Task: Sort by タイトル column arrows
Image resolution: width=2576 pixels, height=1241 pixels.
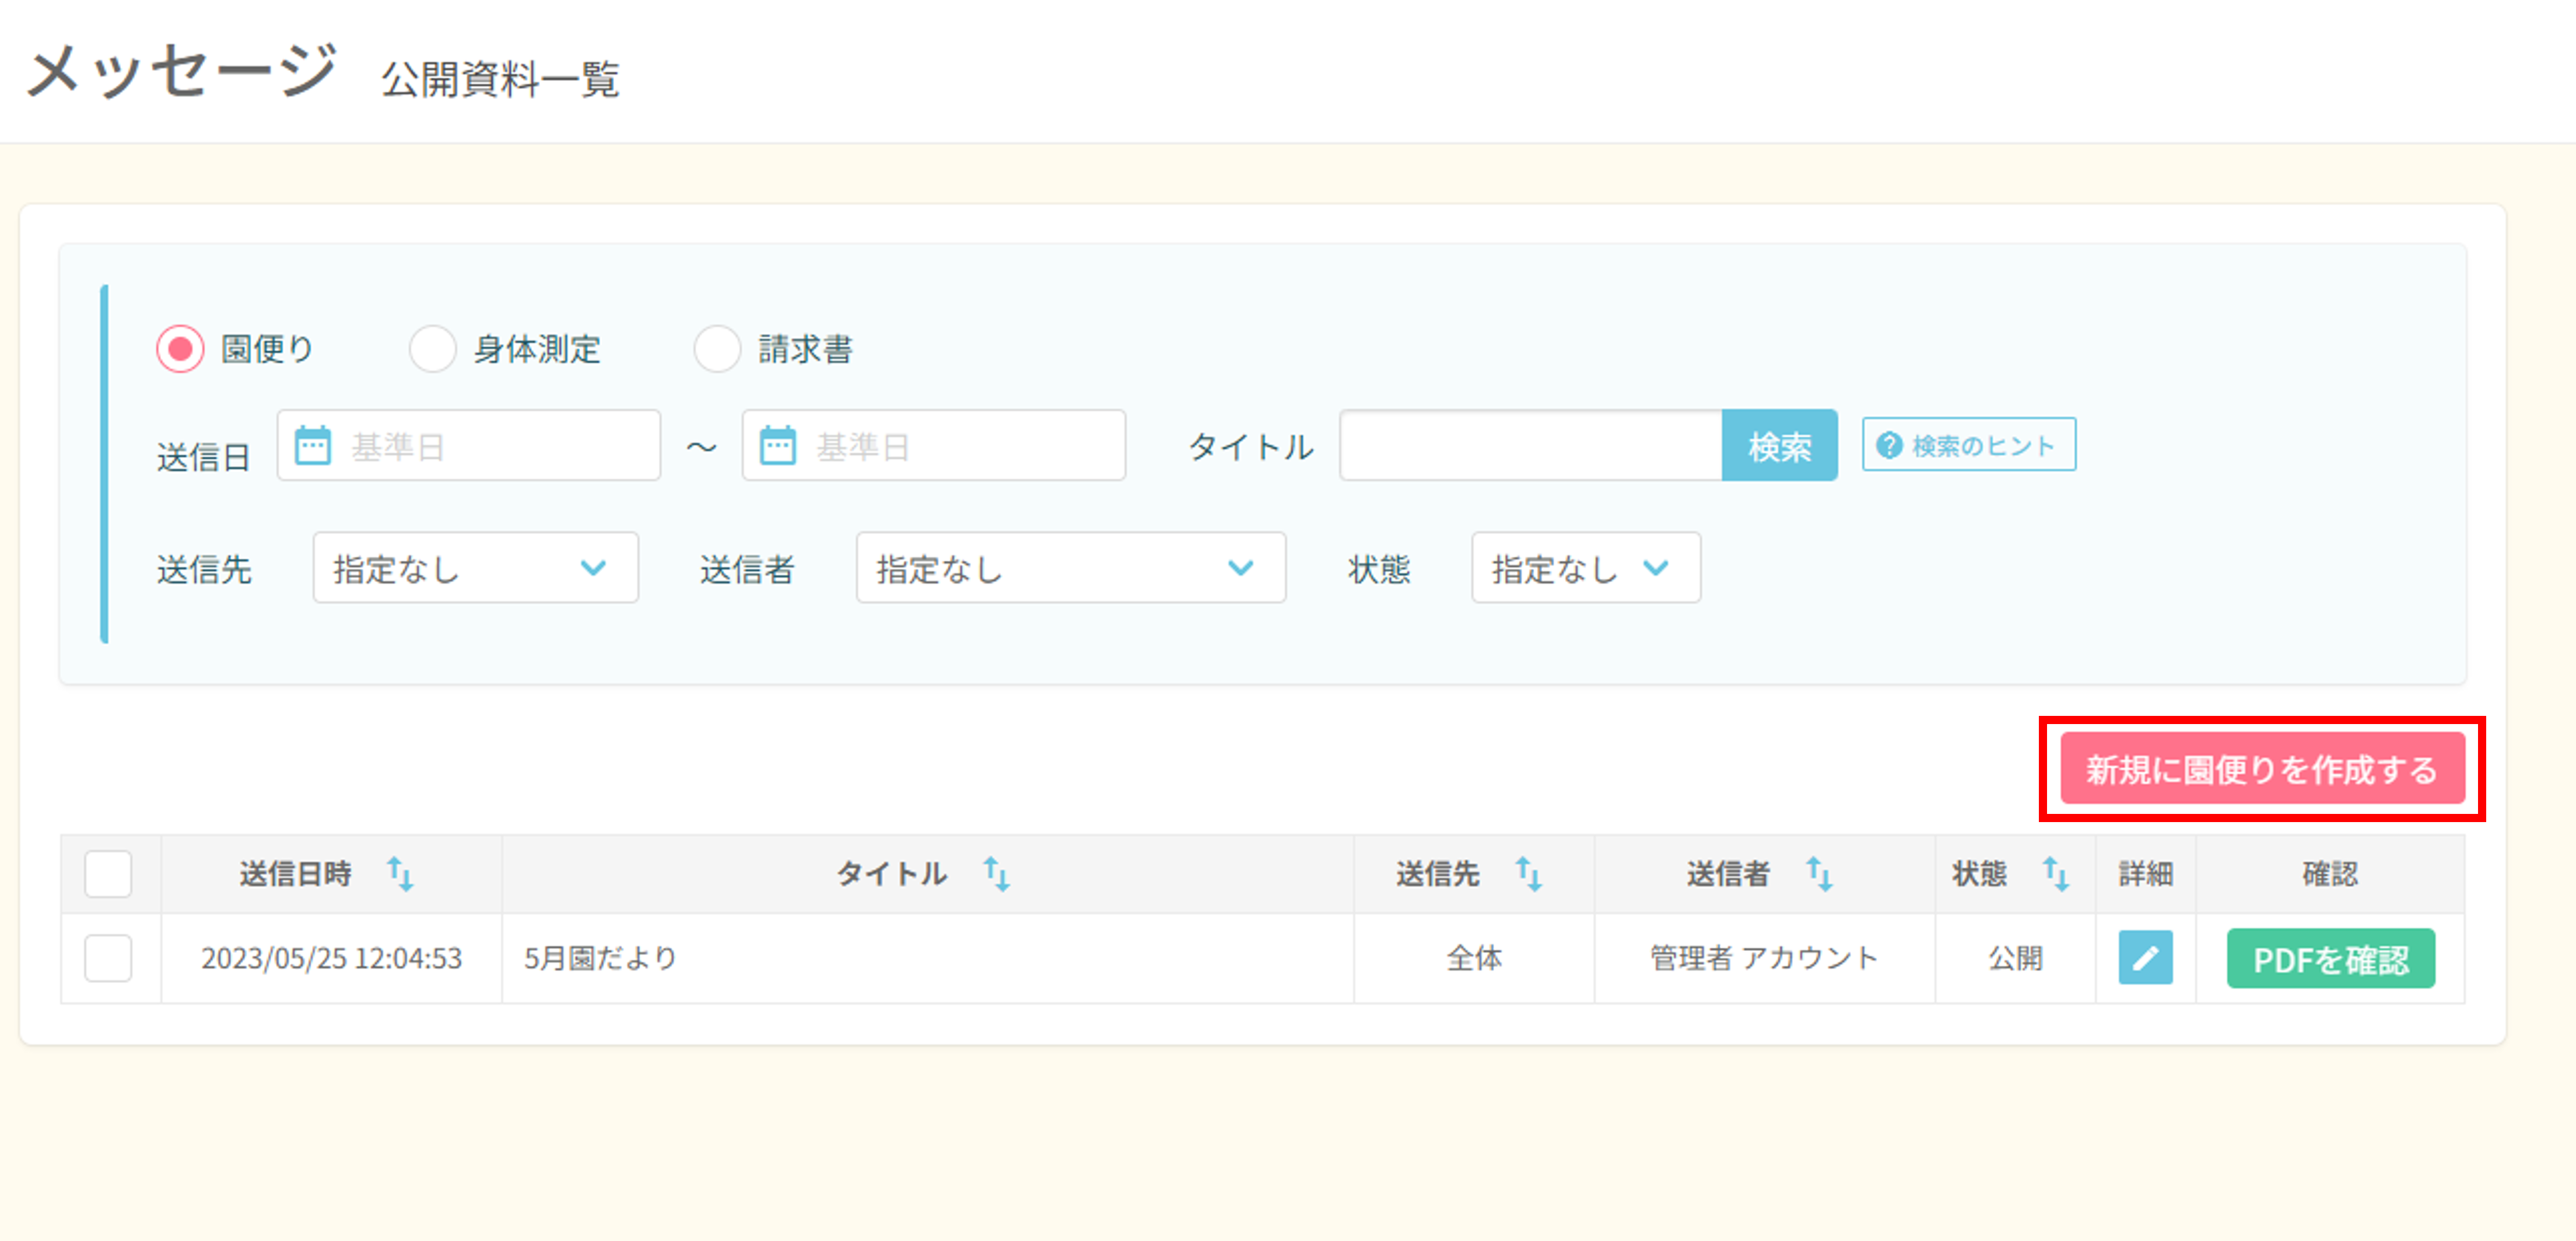Action: [x=996, y=875]
